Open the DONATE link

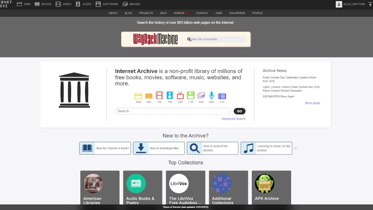[x=181, y=13]
